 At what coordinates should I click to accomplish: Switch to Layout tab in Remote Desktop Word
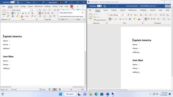pos(122,10)
